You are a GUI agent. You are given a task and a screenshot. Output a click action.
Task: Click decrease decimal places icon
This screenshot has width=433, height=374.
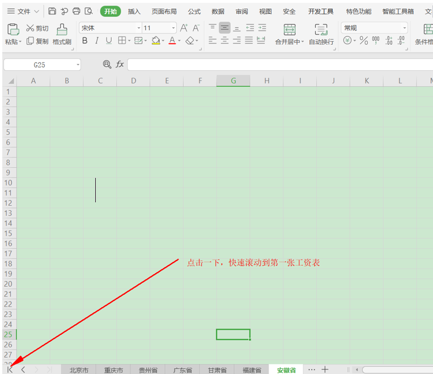(x=401, y=41)
